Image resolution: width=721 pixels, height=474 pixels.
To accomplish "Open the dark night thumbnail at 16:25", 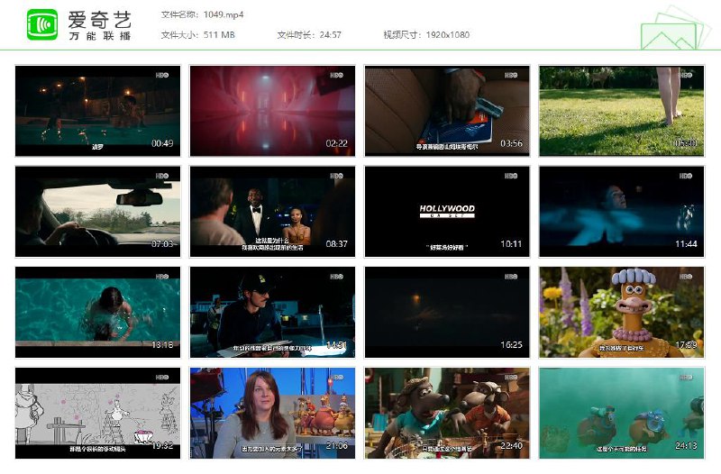I will tap(447, 312).
